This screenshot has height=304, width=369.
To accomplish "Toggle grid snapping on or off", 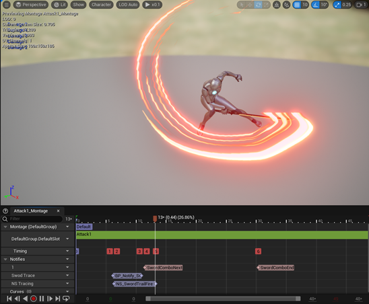I will (297, 5).
